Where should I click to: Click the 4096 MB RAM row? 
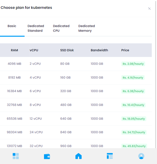coord(76,64)
